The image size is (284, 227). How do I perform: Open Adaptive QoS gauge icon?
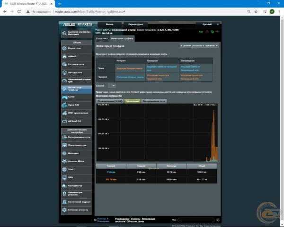pyautogui.click(x=64, y=80)
